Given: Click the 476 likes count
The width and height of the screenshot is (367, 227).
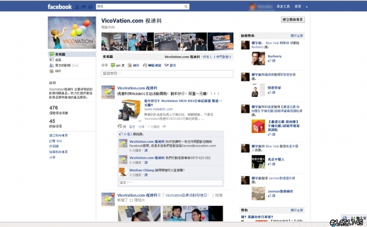Looking at the screenshot, I should coord(53,108).
